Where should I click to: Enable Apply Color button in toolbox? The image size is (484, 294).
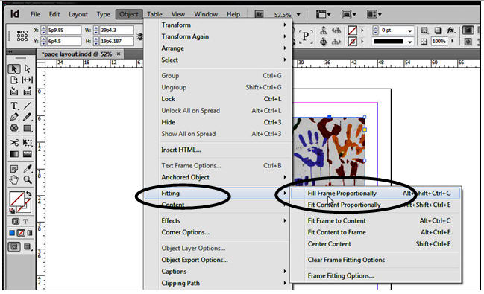click(12, 233)
